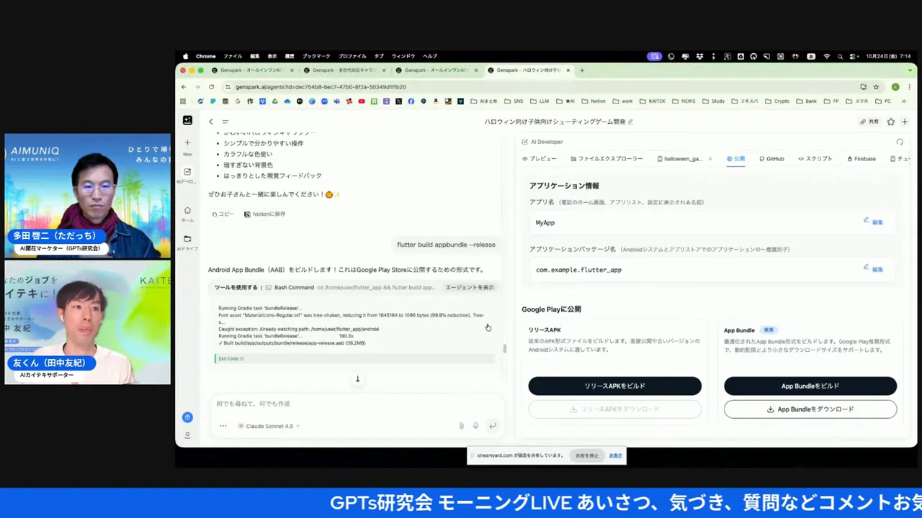Open a new Chrome tab
922x518 pixels.
coord(582,71)
